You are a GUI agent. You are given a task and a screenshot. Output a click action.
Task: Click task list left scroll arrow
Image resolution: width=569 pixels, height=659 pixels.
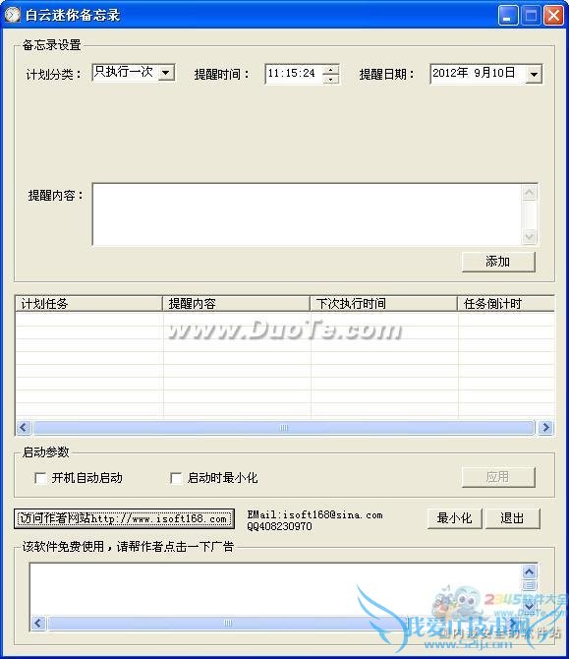[24, 428]
